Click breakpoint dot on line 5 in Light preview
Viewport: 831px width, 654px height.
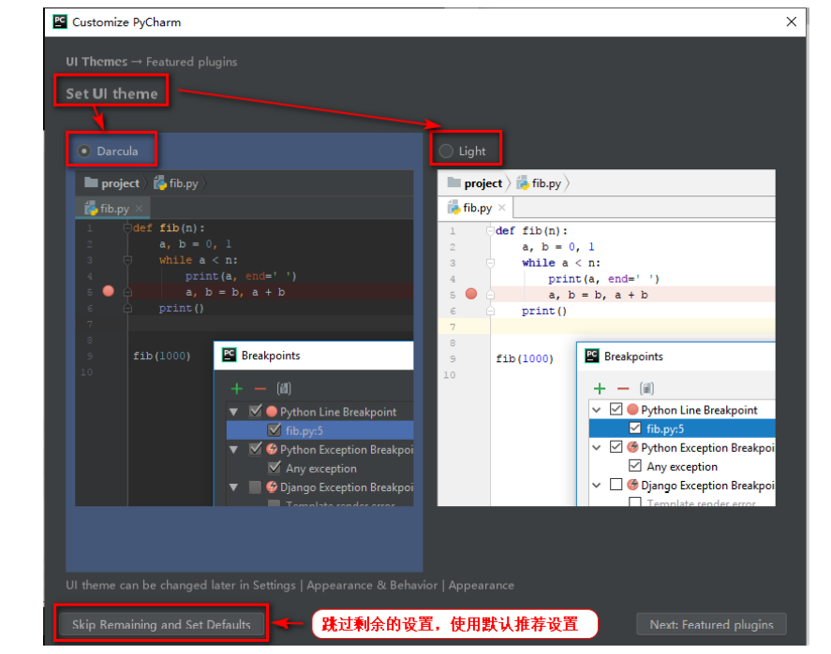[471, 294]
